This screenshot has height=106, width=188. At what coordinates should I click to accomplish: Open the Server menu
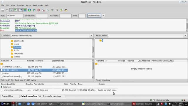[x=28, y=5]
